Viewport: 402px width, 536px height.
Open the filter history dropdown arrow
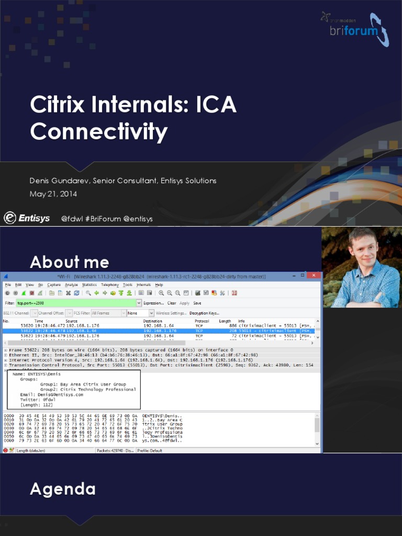pyautogui.click(x=139, y=303)
